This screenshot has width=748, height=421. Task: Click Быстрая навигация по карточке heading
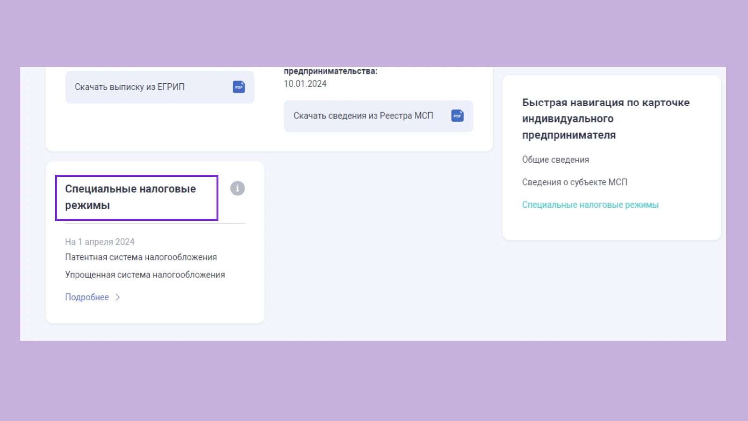606,119
